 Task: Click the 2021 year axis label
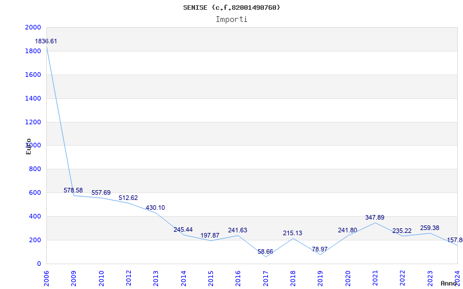pyautogui.click(x=375, y=279)
